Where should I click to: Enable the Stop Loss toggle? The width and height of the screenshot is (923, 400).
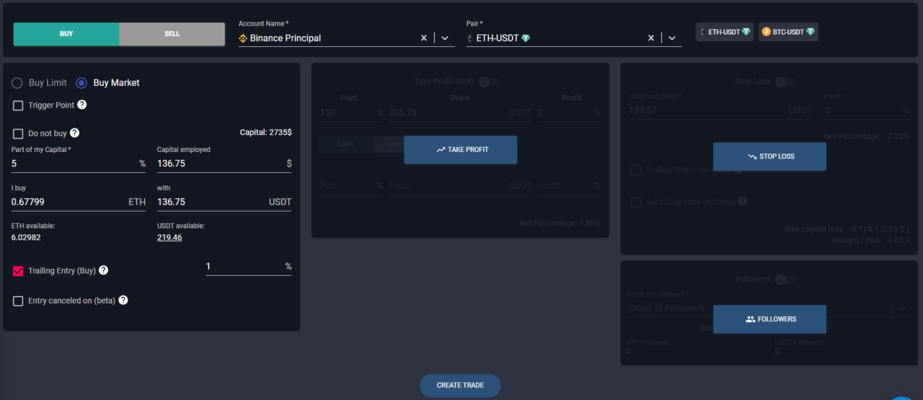coord(786,81)
